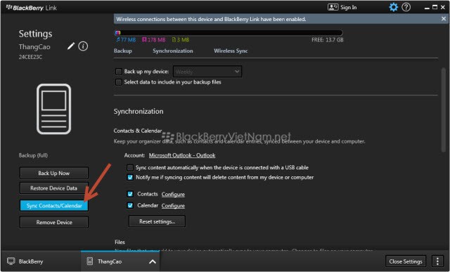Click the BlackBerry Link logo

click(32, 8)
